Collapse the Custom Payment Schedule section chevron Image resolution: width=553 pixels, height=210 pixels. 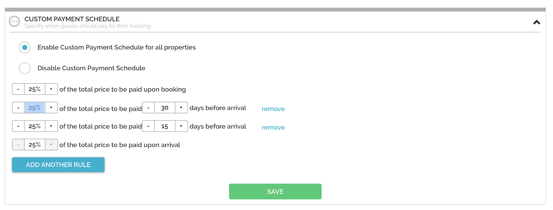click(536, 22)
